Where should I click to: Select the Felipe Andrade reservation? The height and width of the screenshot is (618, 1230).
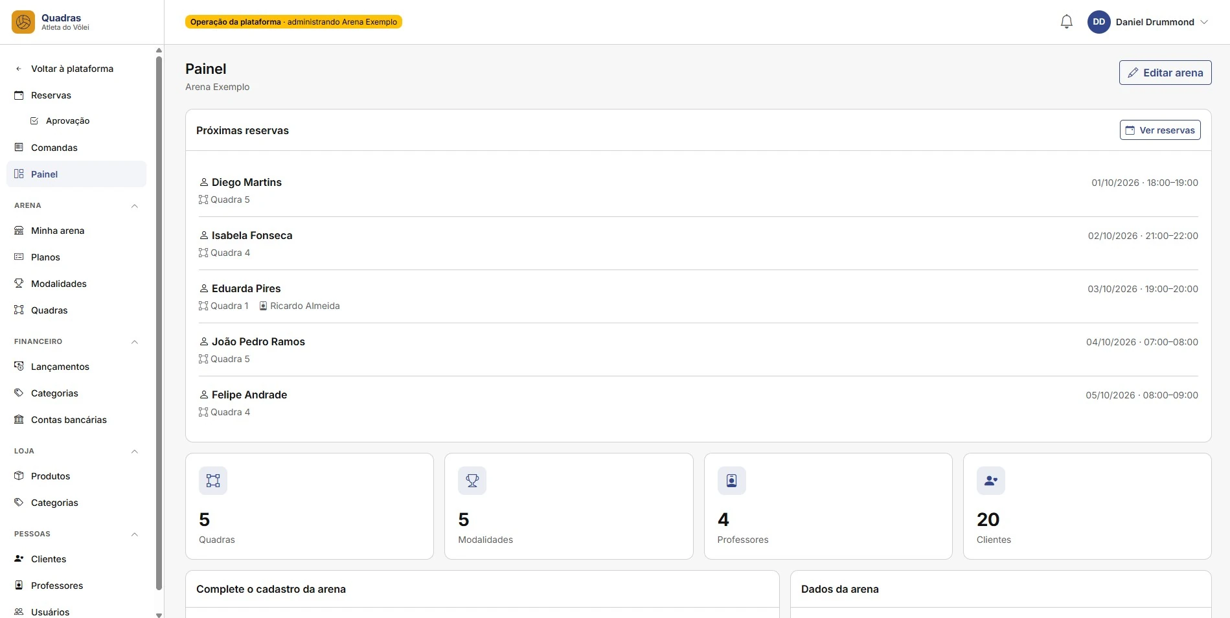tap(698, 403)
